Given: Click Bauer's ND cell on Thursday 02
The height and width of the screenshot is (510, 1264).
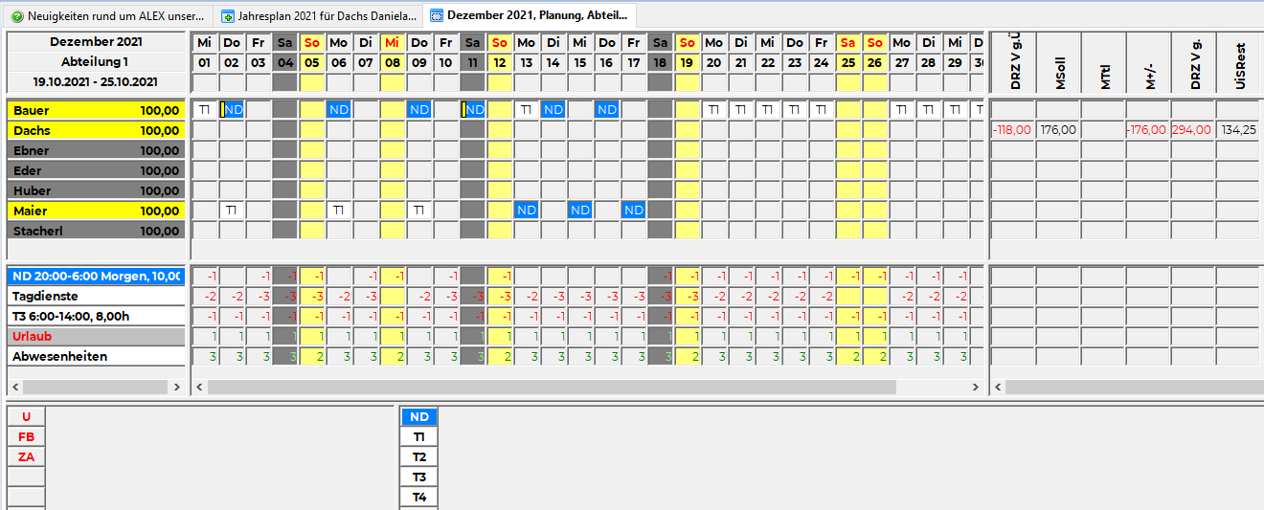Looking at the screenshot, I should [233, 110].
